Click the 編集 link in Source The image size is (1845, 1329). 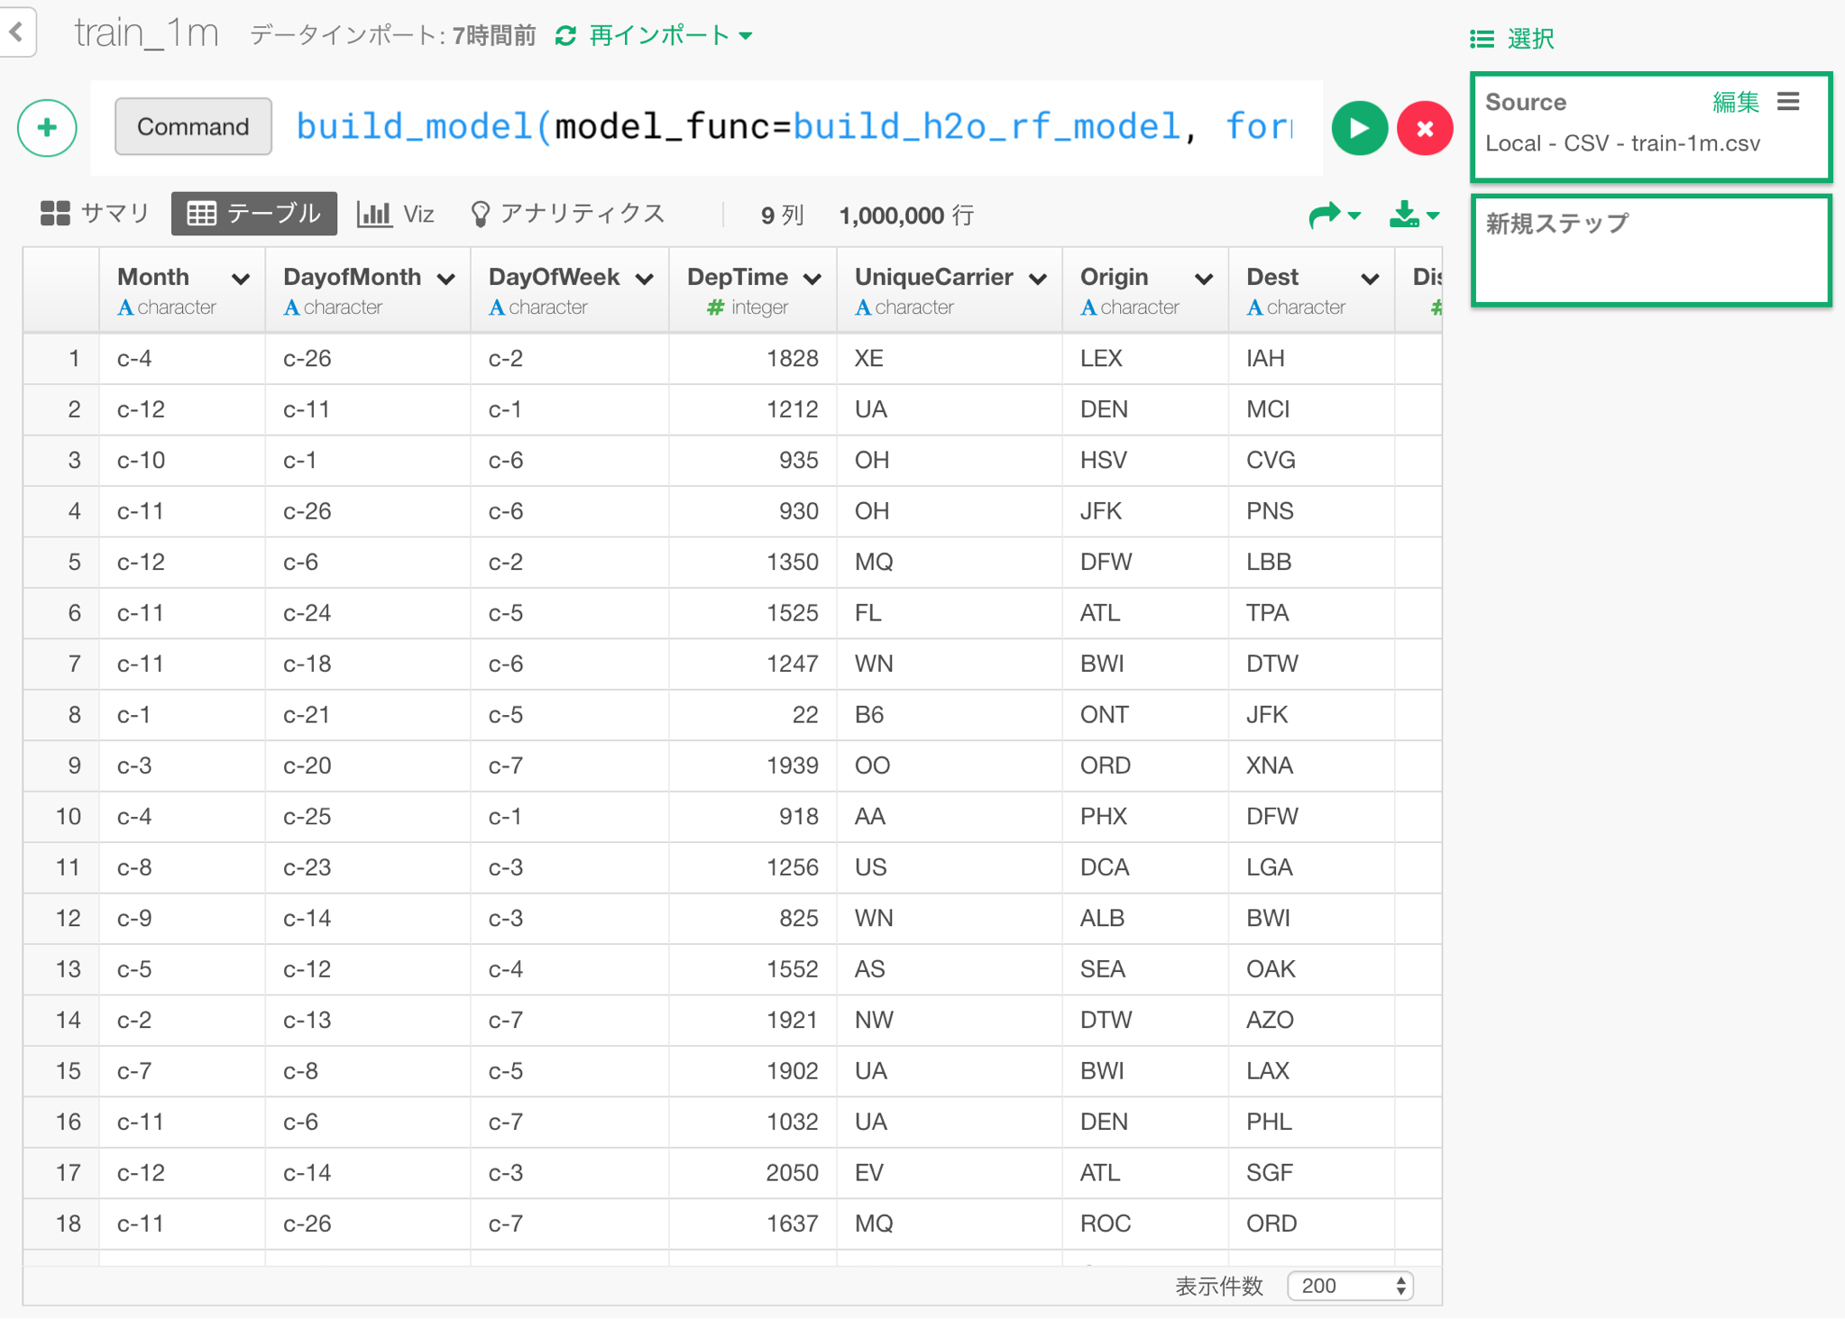pyautogui.click(x=1735, y=102)
